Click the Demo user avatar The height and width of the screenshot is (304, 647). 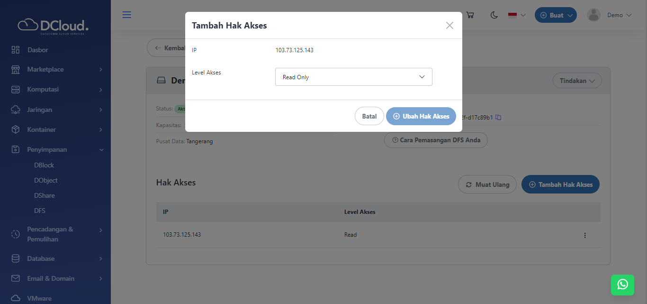point(593,15)
